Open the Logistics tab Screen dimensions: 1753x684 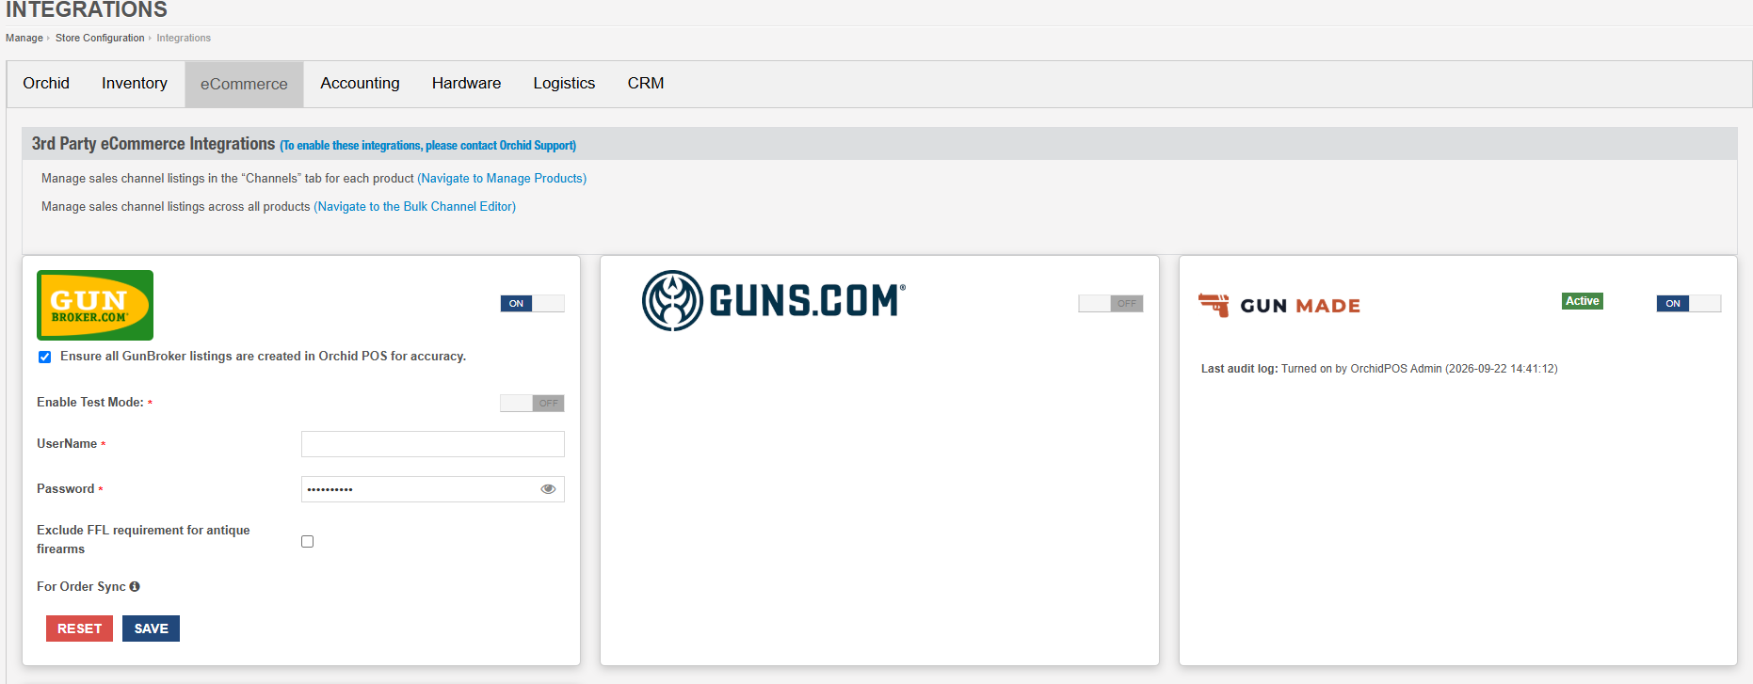(564, 84)
